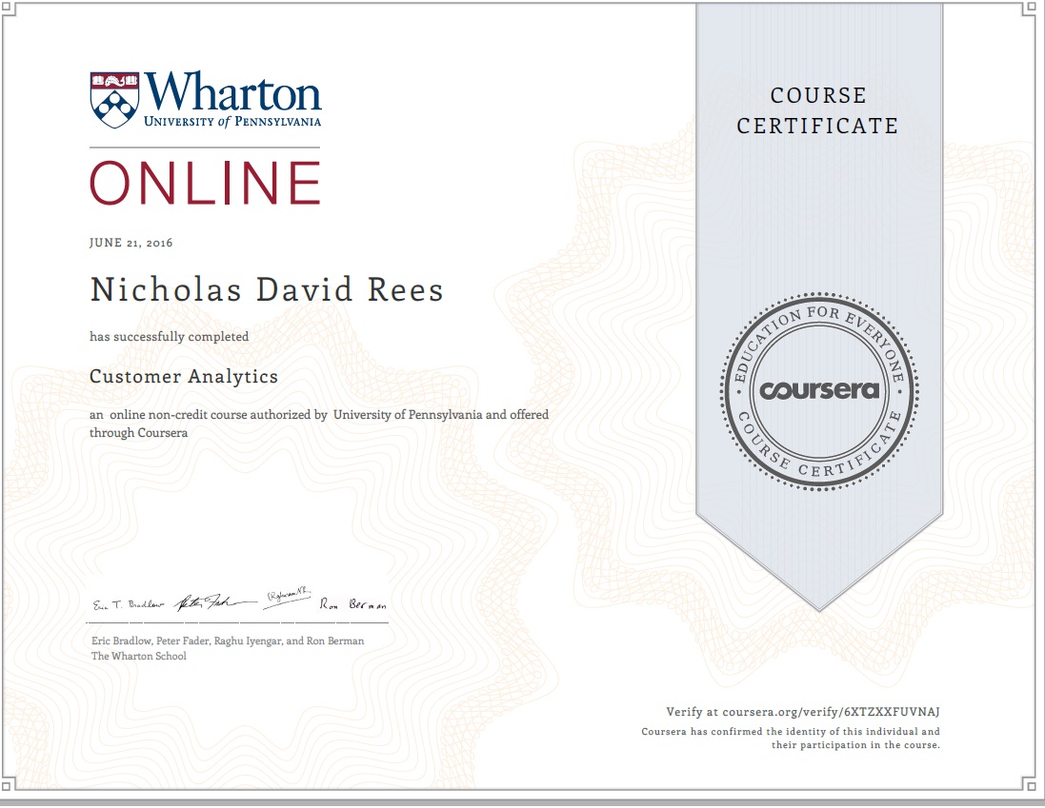Click the red ONLINE heading
Screen dimensions: 1045x808
point(205,183)
